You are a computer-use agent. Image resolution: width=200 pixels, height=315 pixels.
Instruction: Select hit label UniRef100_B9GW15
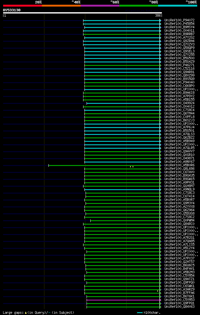point(179,179)
